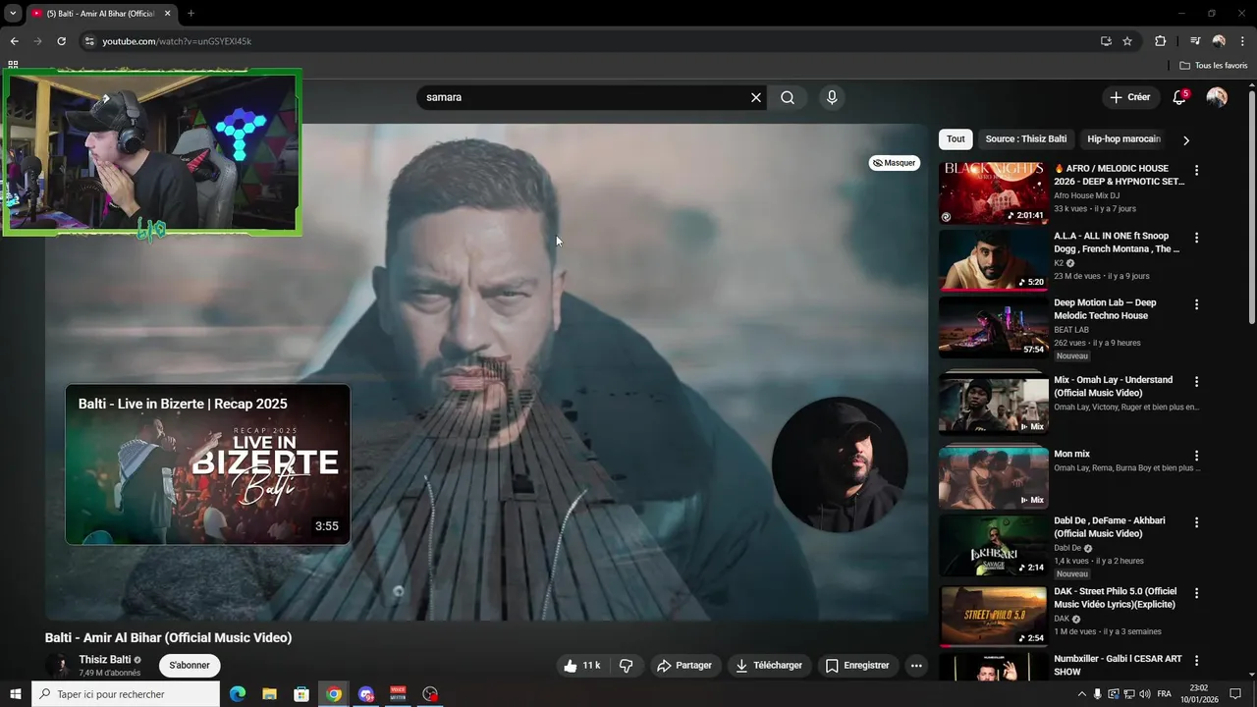
Task: Click the Taper ici pour rechercher taskbar search
Action: click(126, 694)
